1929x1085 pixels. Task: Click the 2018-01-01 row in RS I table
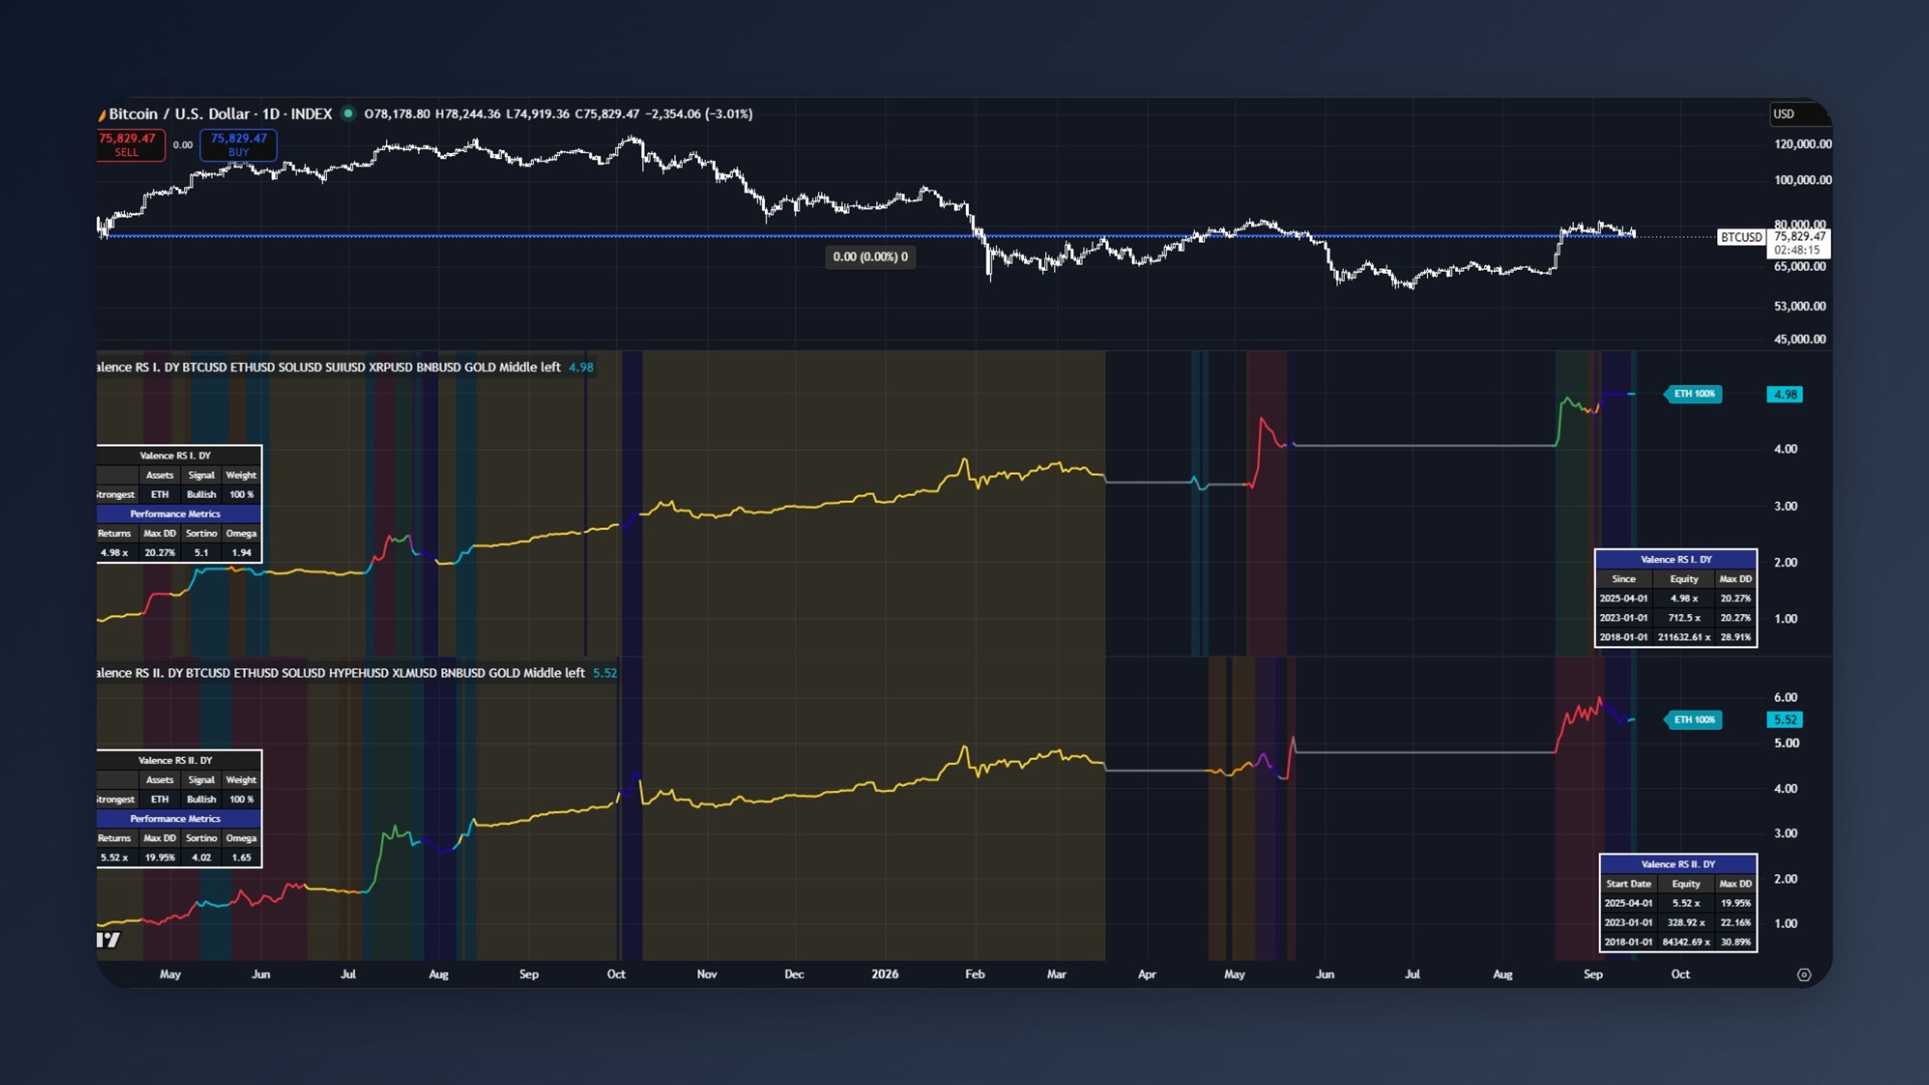coord(1676,637)
